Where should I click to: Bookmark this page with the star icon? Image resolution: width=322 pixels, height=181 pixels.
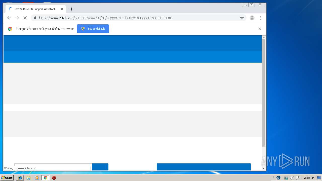pos(242,18)
